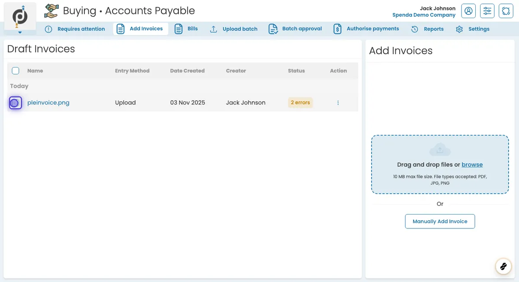Click the 2 errors status badge

pyautogui.click(x=301, y=103)
